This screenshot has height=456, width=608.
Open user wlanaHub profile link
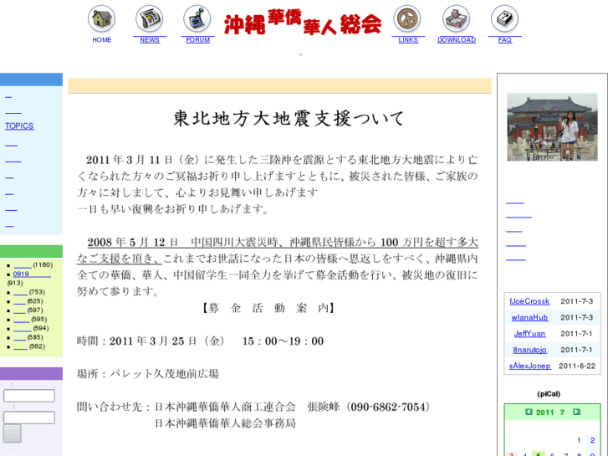pos(529,317)
